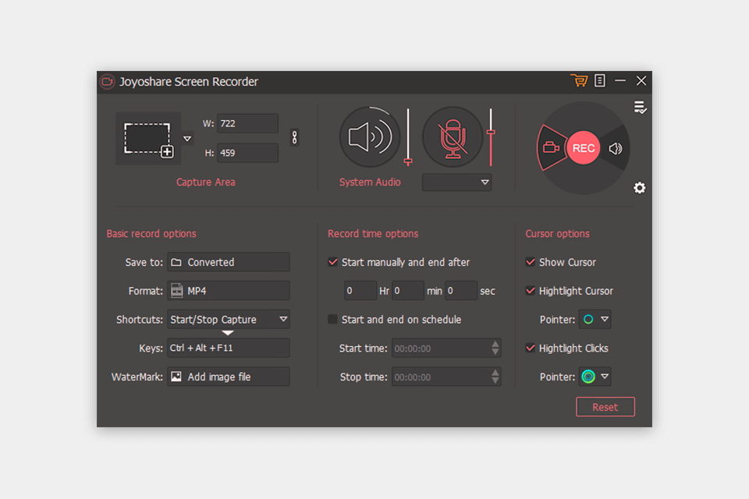Image resolution: width=749 pixels, height=499 pixels.
Task: Open the capture area selection tool
Action: pyautogui.click(x=148, y=138)
